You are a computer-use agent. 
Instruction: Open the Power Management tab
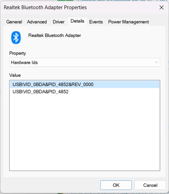(128, 22)
